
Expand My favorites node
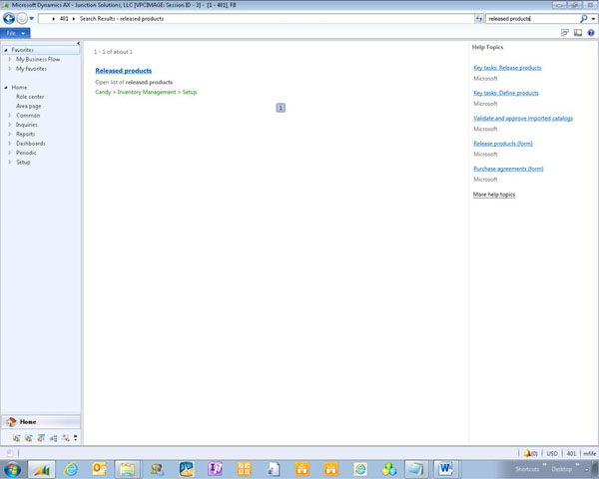[x=10, y=69]
